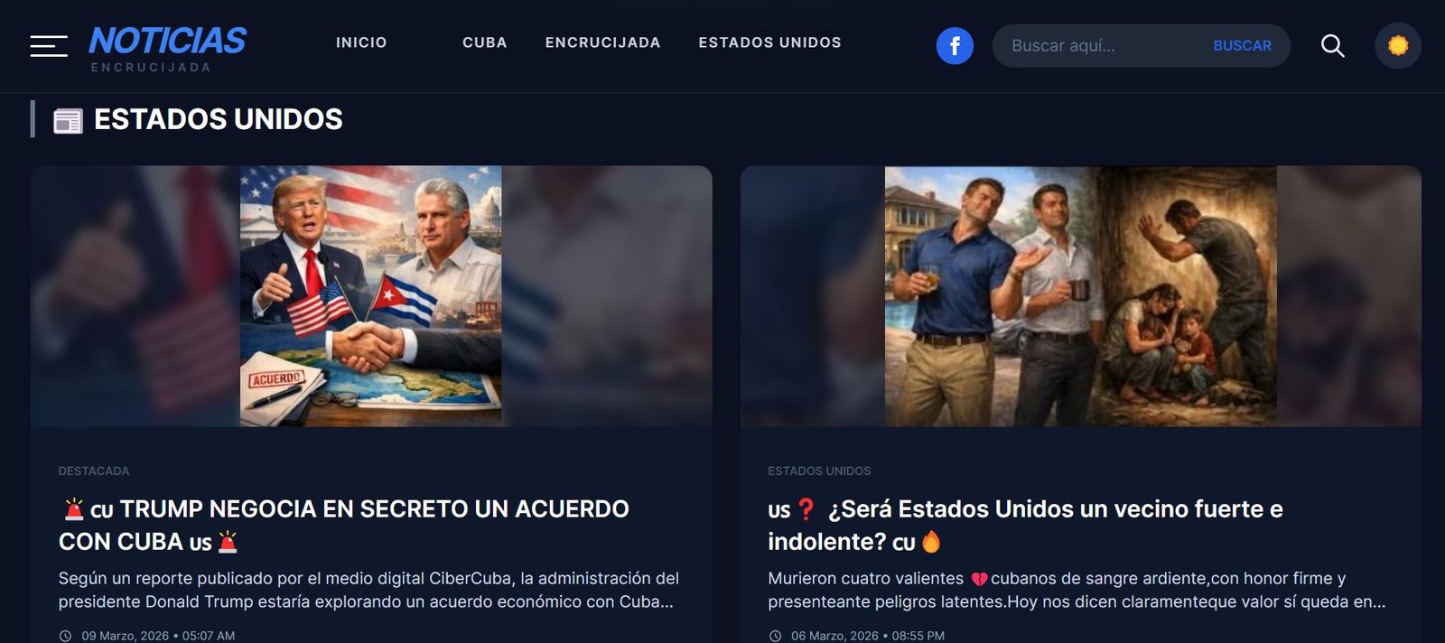The image size is (1445, 643).
Task: Click the clock icon by 06 Marzo date
Action: (775, 636)
